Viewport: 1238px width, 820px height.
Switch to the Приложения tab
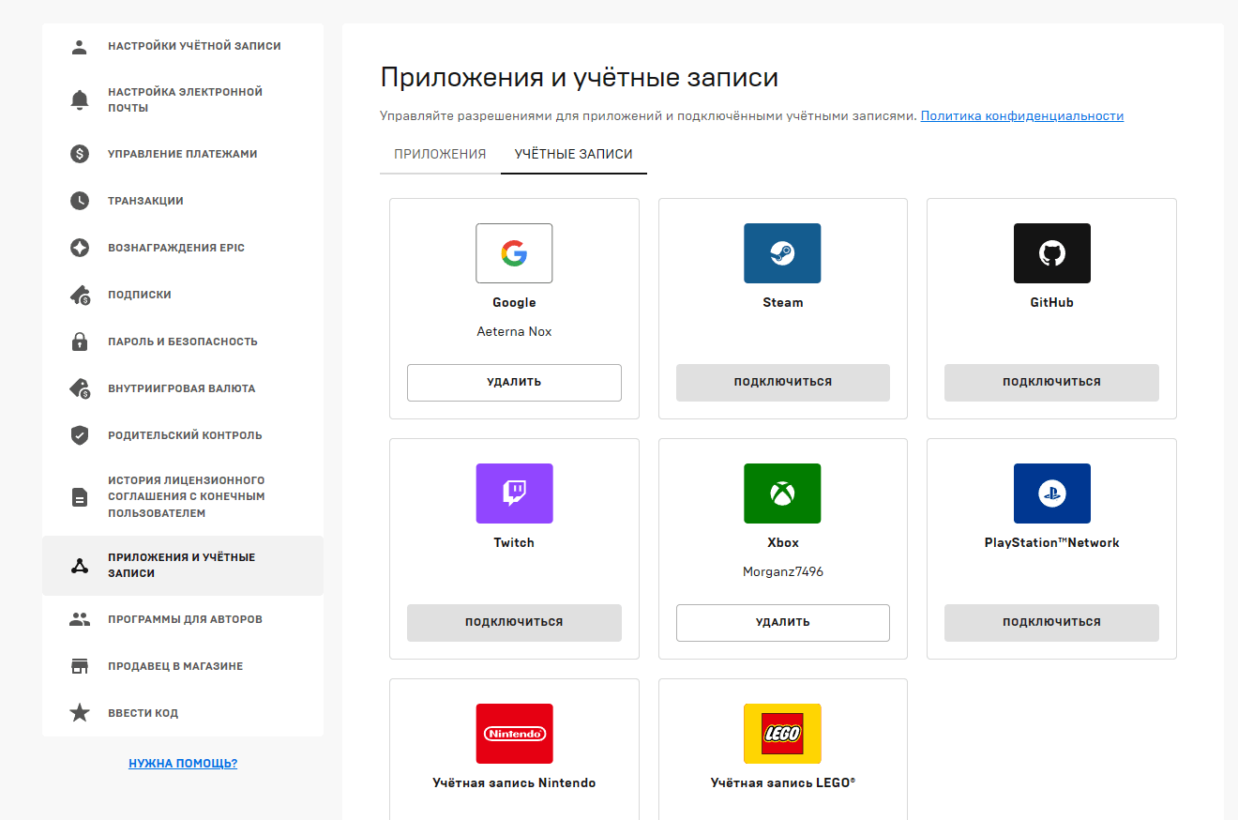[440, 154]
